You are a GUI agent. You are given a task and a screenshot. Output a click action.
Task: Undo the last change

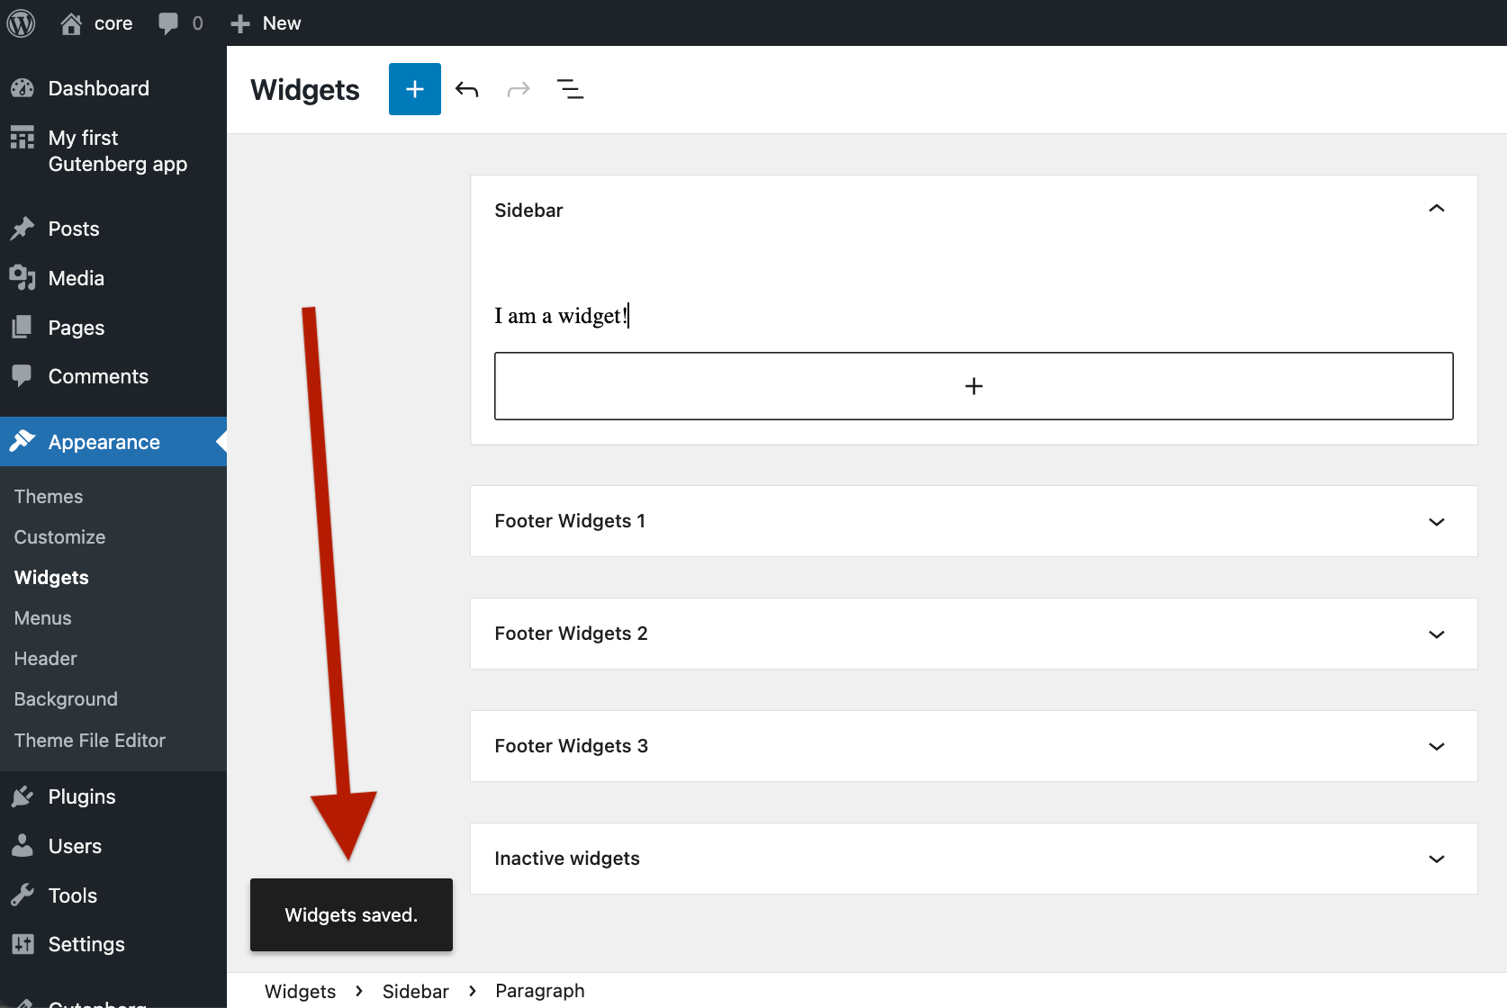pyautogui.click(x=466, y=89)
